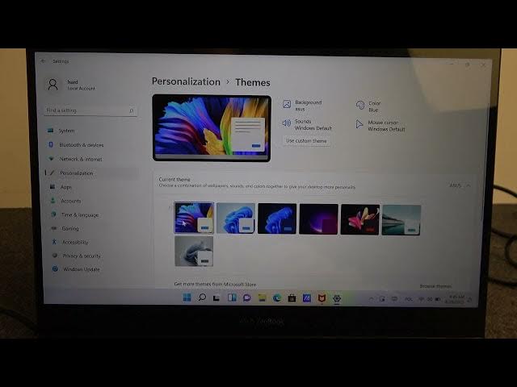Select the Windows light bloom theme
Image resolution: width=517 pixels, height=387 pixels.
[x=236, y=218]
